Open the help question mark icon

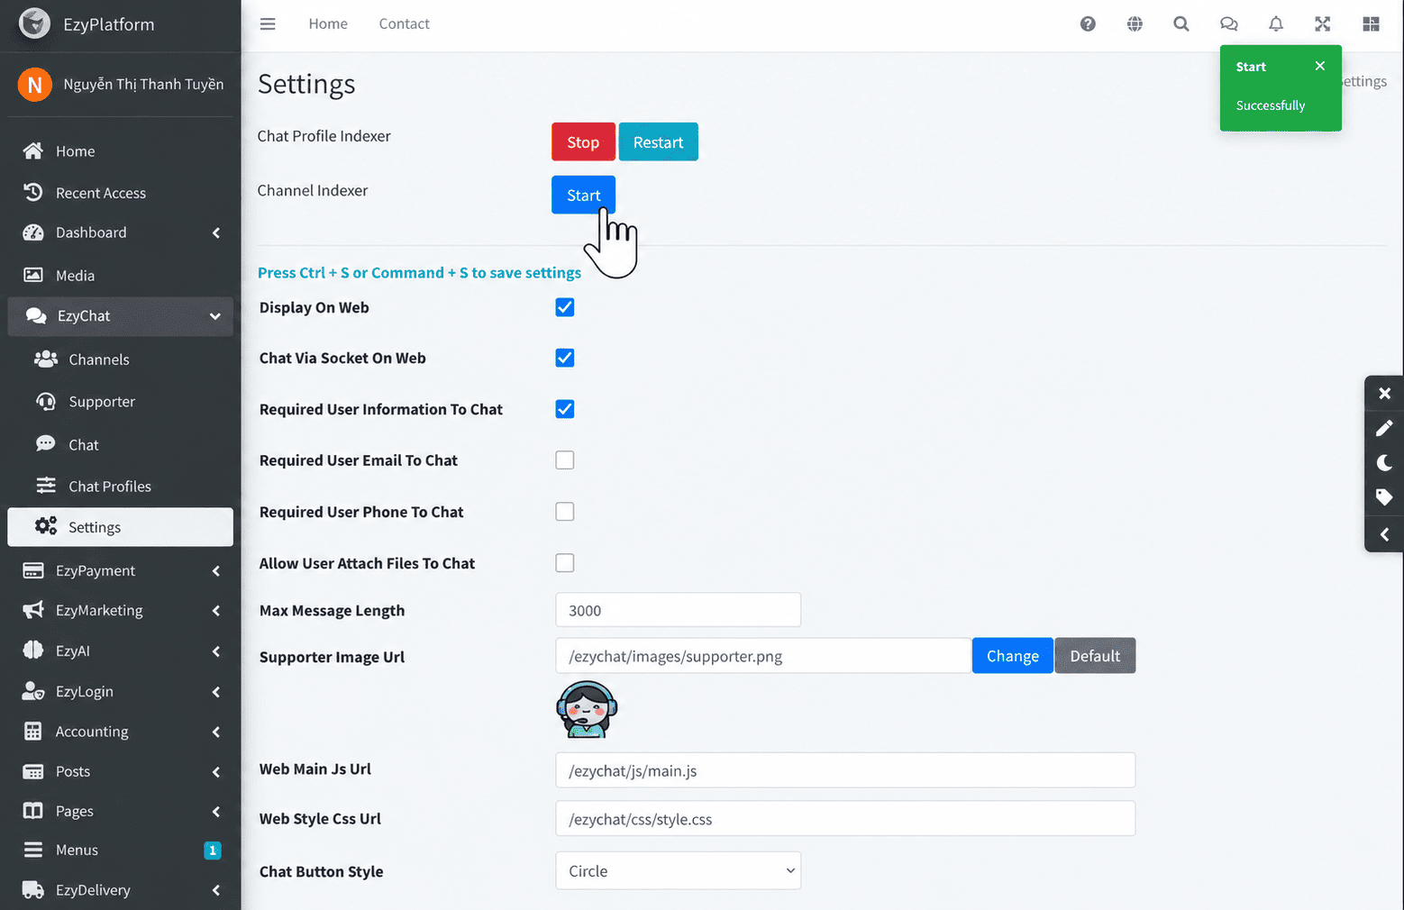(1088, 24)
